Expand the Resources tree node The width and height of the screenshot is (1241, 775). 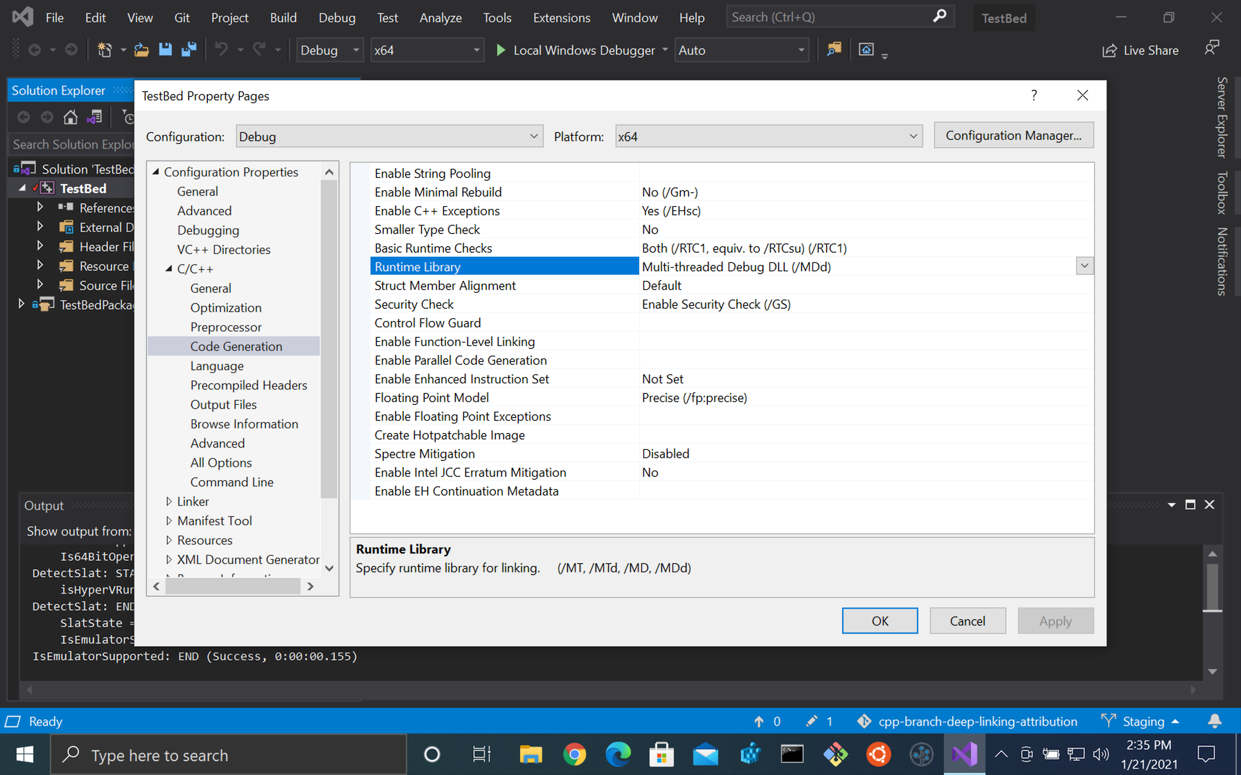click(169, 540)
